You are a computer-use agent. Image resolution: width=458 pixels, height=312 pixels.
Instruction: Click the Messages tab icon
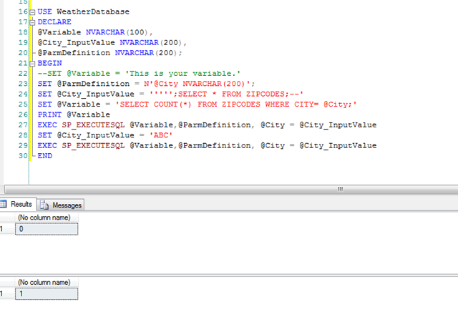click(44, 205)
